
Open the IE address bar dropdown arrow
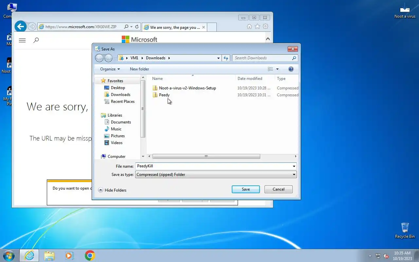click(131, 27)
